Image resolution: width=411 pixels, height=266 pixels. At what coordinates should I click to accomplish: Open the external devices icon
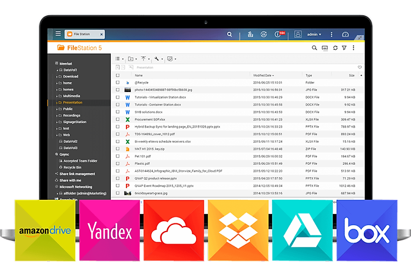(x=264, y=34)
